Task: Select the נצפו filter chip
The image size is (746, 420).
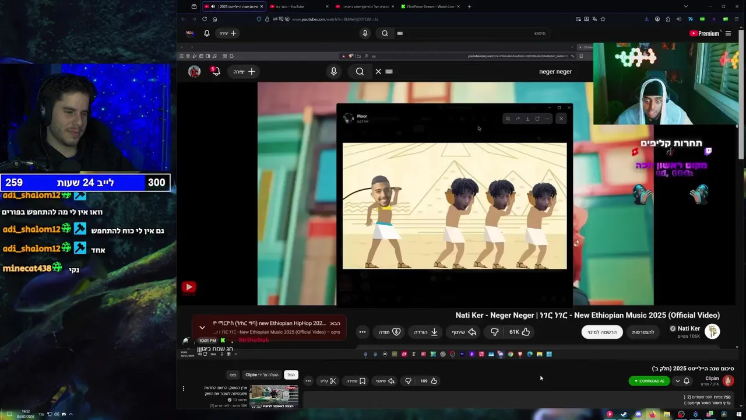Action: 233,375
